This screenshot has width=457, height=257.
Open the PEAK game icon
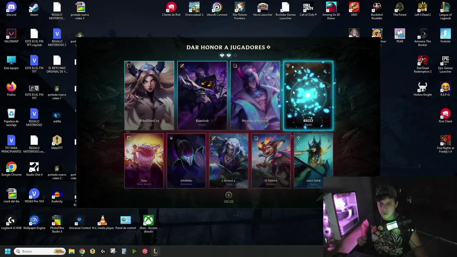[x=400, y=36]
